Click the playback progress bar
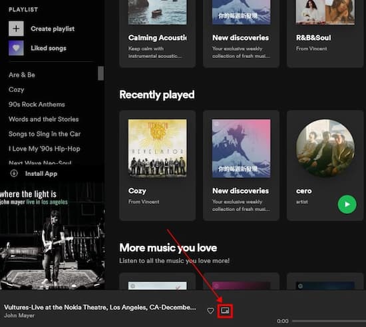The image size is (366, 327). tap(329, 321)
